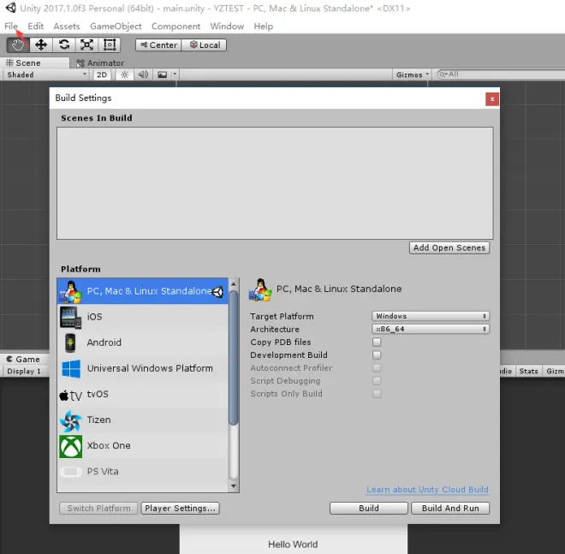Click the Android robot icon
This screenshot has height=554, width=565.
tap(70, 343)
